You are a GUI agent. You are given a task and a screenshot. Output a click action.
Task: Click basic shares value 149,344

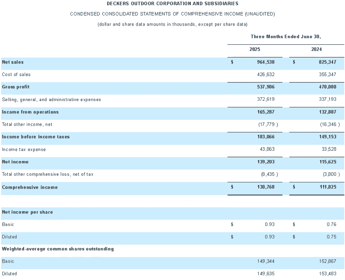(266, 261)
